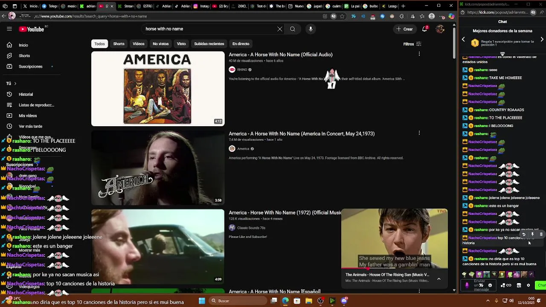Image resolution: width=546 pixels, height=307 pixels.
Task: Open the YouTube account avatar menu
Action: [x=440, y=29]
